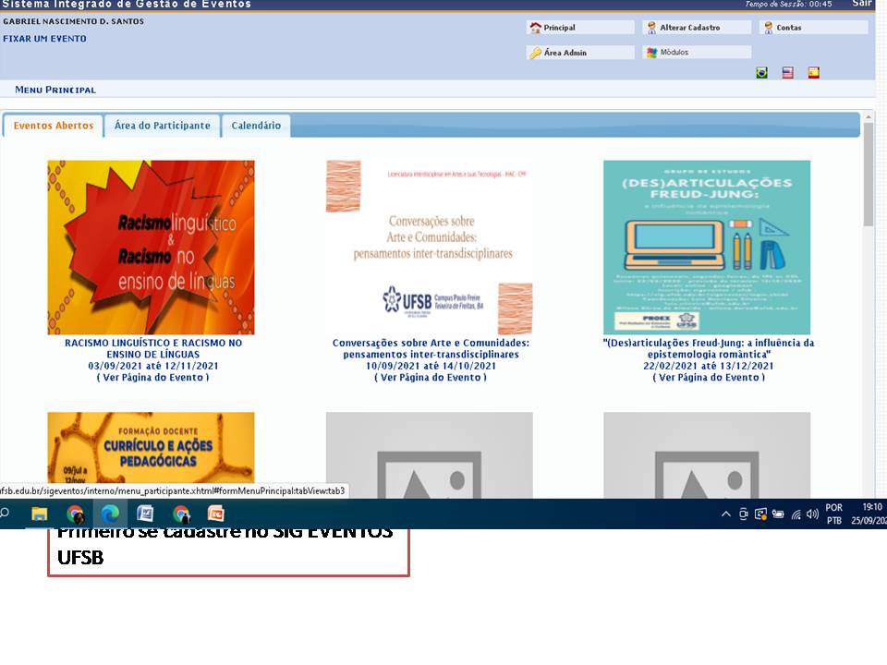Open the orange app icon in taskbar
Screen dimensions: 887x665
point(216,514)
